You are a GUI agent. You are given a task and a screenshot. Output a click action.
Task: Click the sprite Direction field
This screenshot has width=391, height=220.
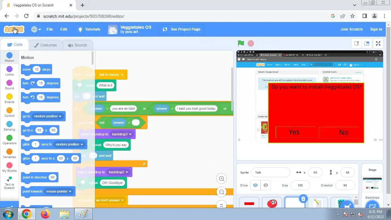345,185
